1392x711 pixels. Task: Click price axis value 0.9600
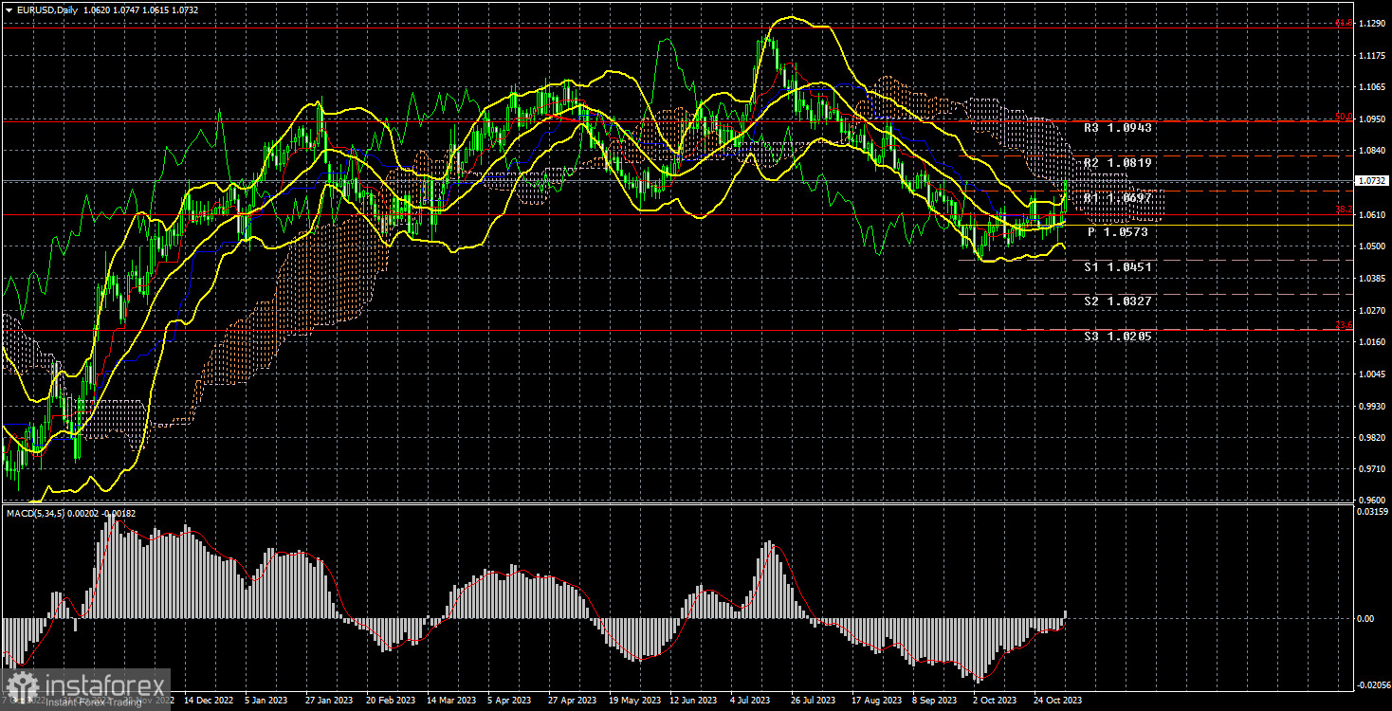coord(1371,501)
